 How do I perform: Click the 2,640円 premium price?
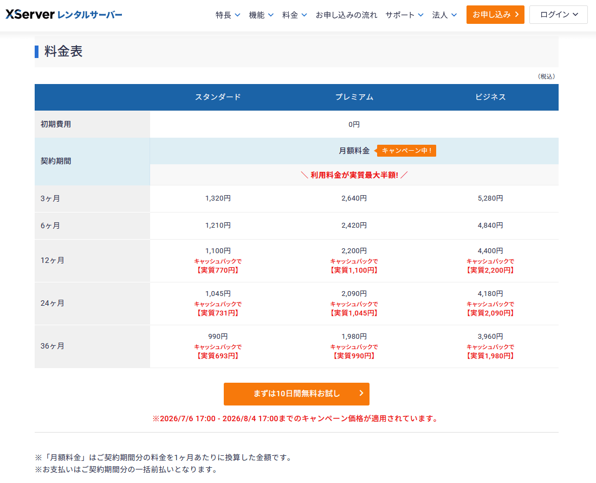click(354, 198)
